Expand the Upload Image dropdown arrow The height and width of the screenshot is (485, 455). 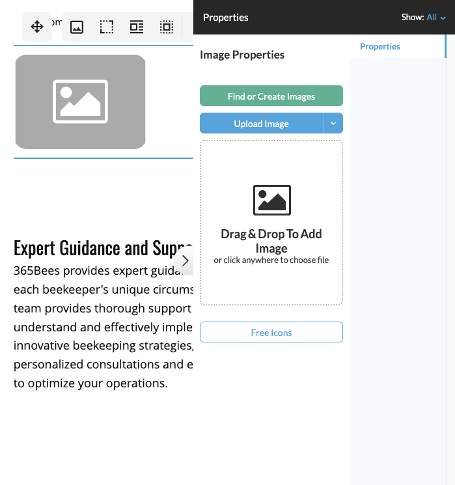tap(333, 123)
